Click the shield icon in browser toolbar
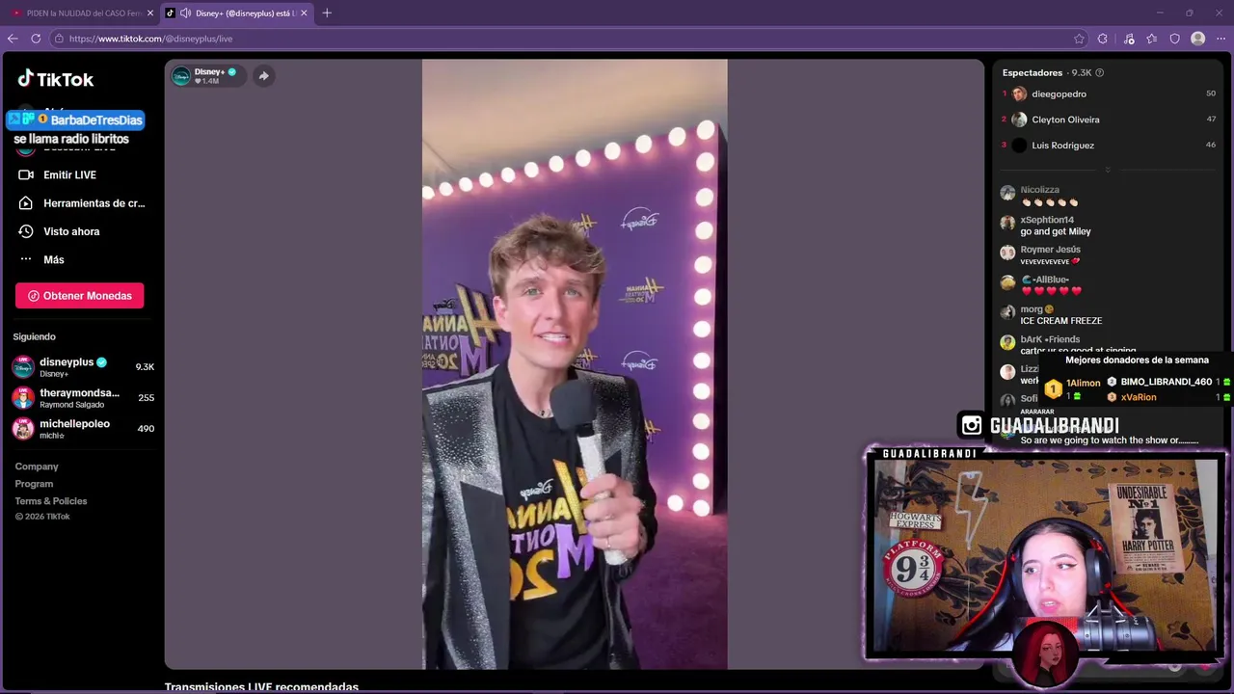 coord(1174,39)
